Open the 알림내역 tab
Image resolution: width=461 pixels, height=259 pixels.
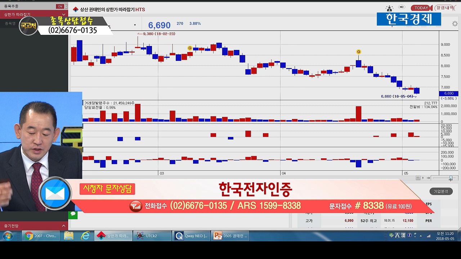445,8
